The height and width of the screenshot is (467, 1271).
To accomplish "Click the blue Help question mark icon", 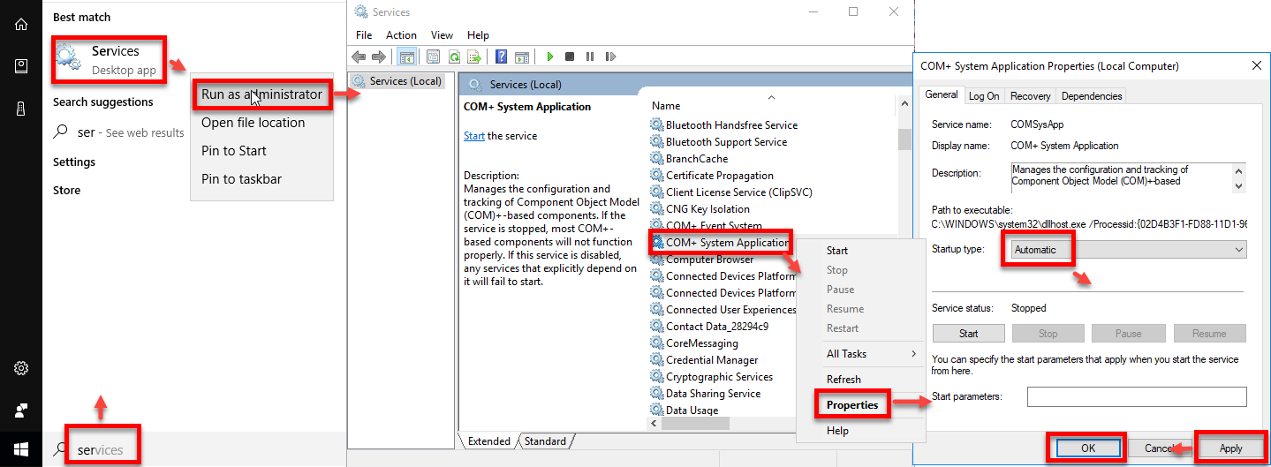I will [501, 56].
